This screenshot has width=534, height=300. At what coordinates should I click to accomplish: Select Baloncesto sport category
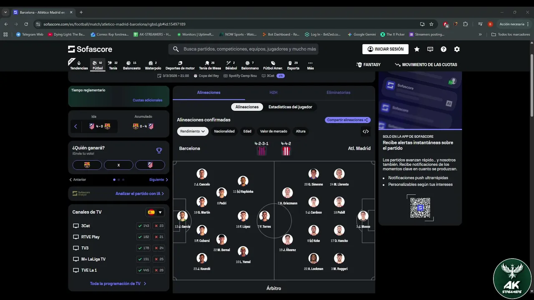pos(132,65)
